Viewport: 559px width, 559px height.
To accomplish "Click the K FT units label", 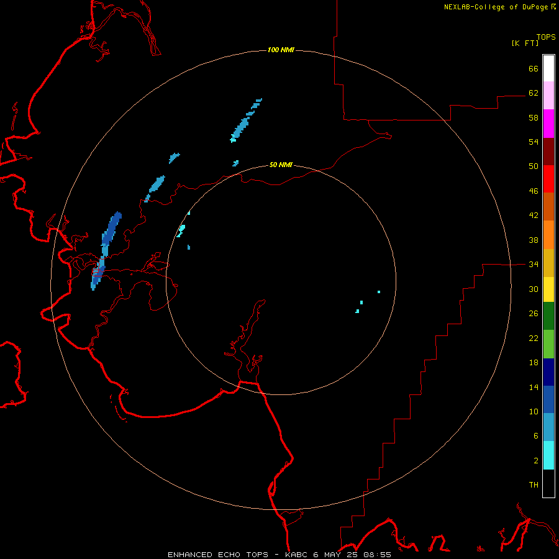I will [525, 43].
